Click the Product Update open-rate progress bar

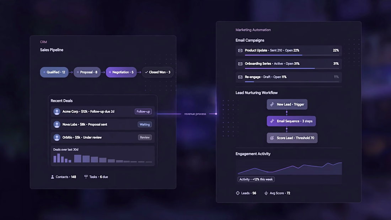(x=292, y=55)
